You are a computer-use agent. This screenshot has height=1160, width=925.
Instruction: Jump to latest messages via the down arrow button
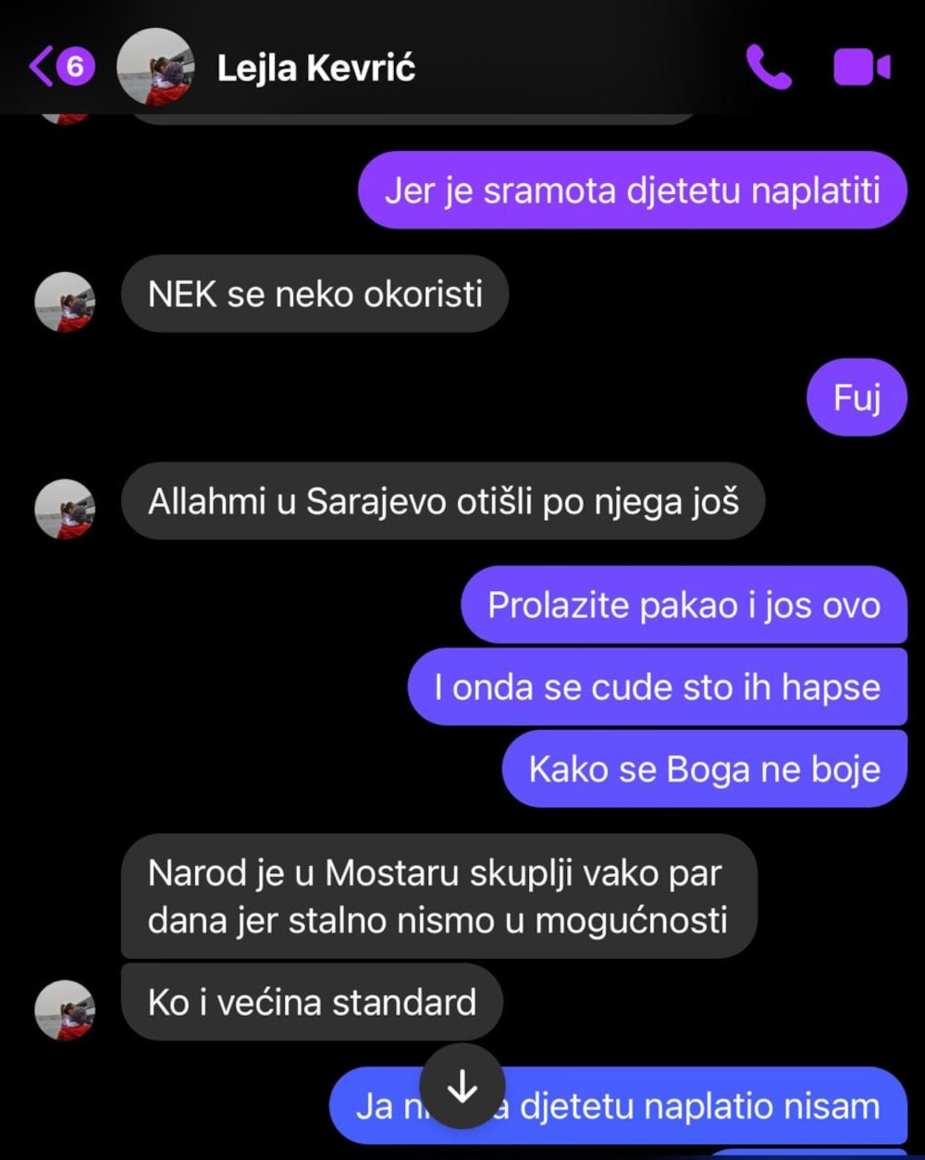point(462,1087)
